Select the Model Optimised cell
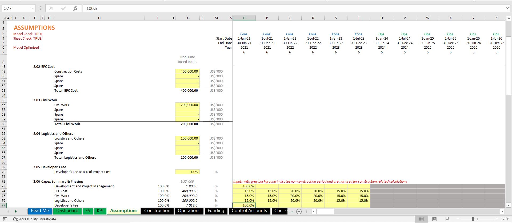 26,48
